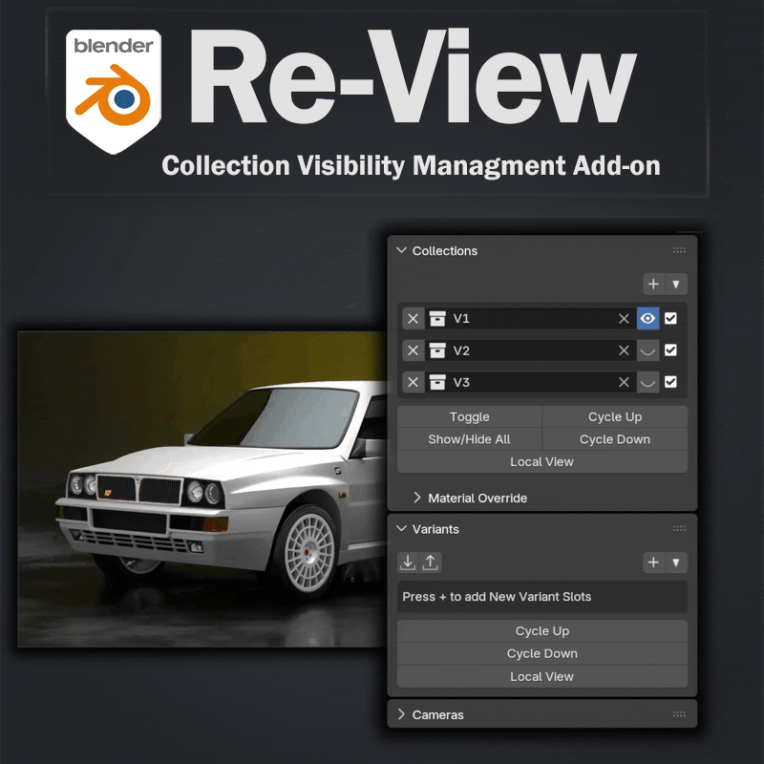The image size is (764, 764).
Task: Uncheck the V2 collection checkbox
Action: click(671, 350)
